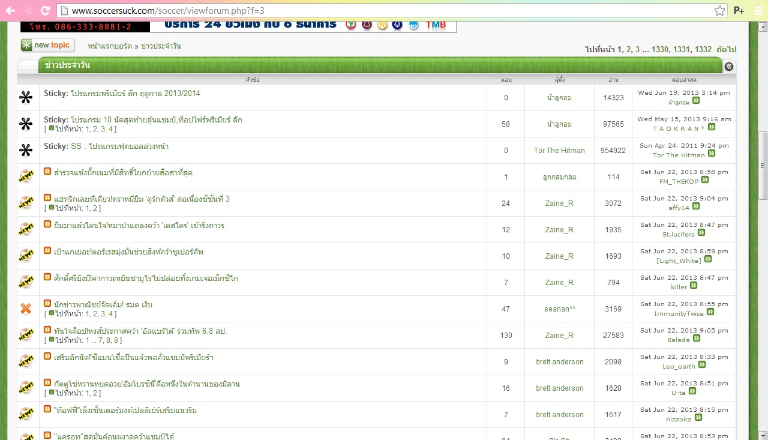
Task: Bookmark page with the star icon
Action: (x=719, y=10)
